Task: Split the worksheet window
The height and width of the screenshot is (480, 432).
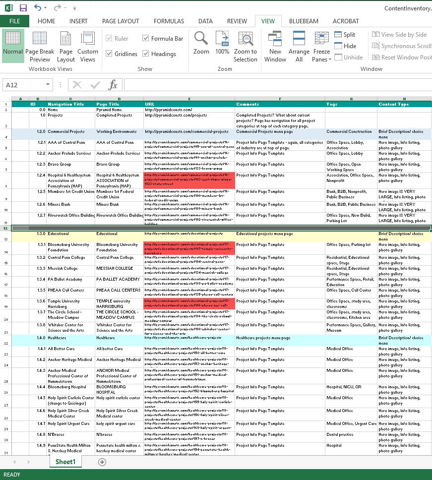Action: [x=345, y=35]
